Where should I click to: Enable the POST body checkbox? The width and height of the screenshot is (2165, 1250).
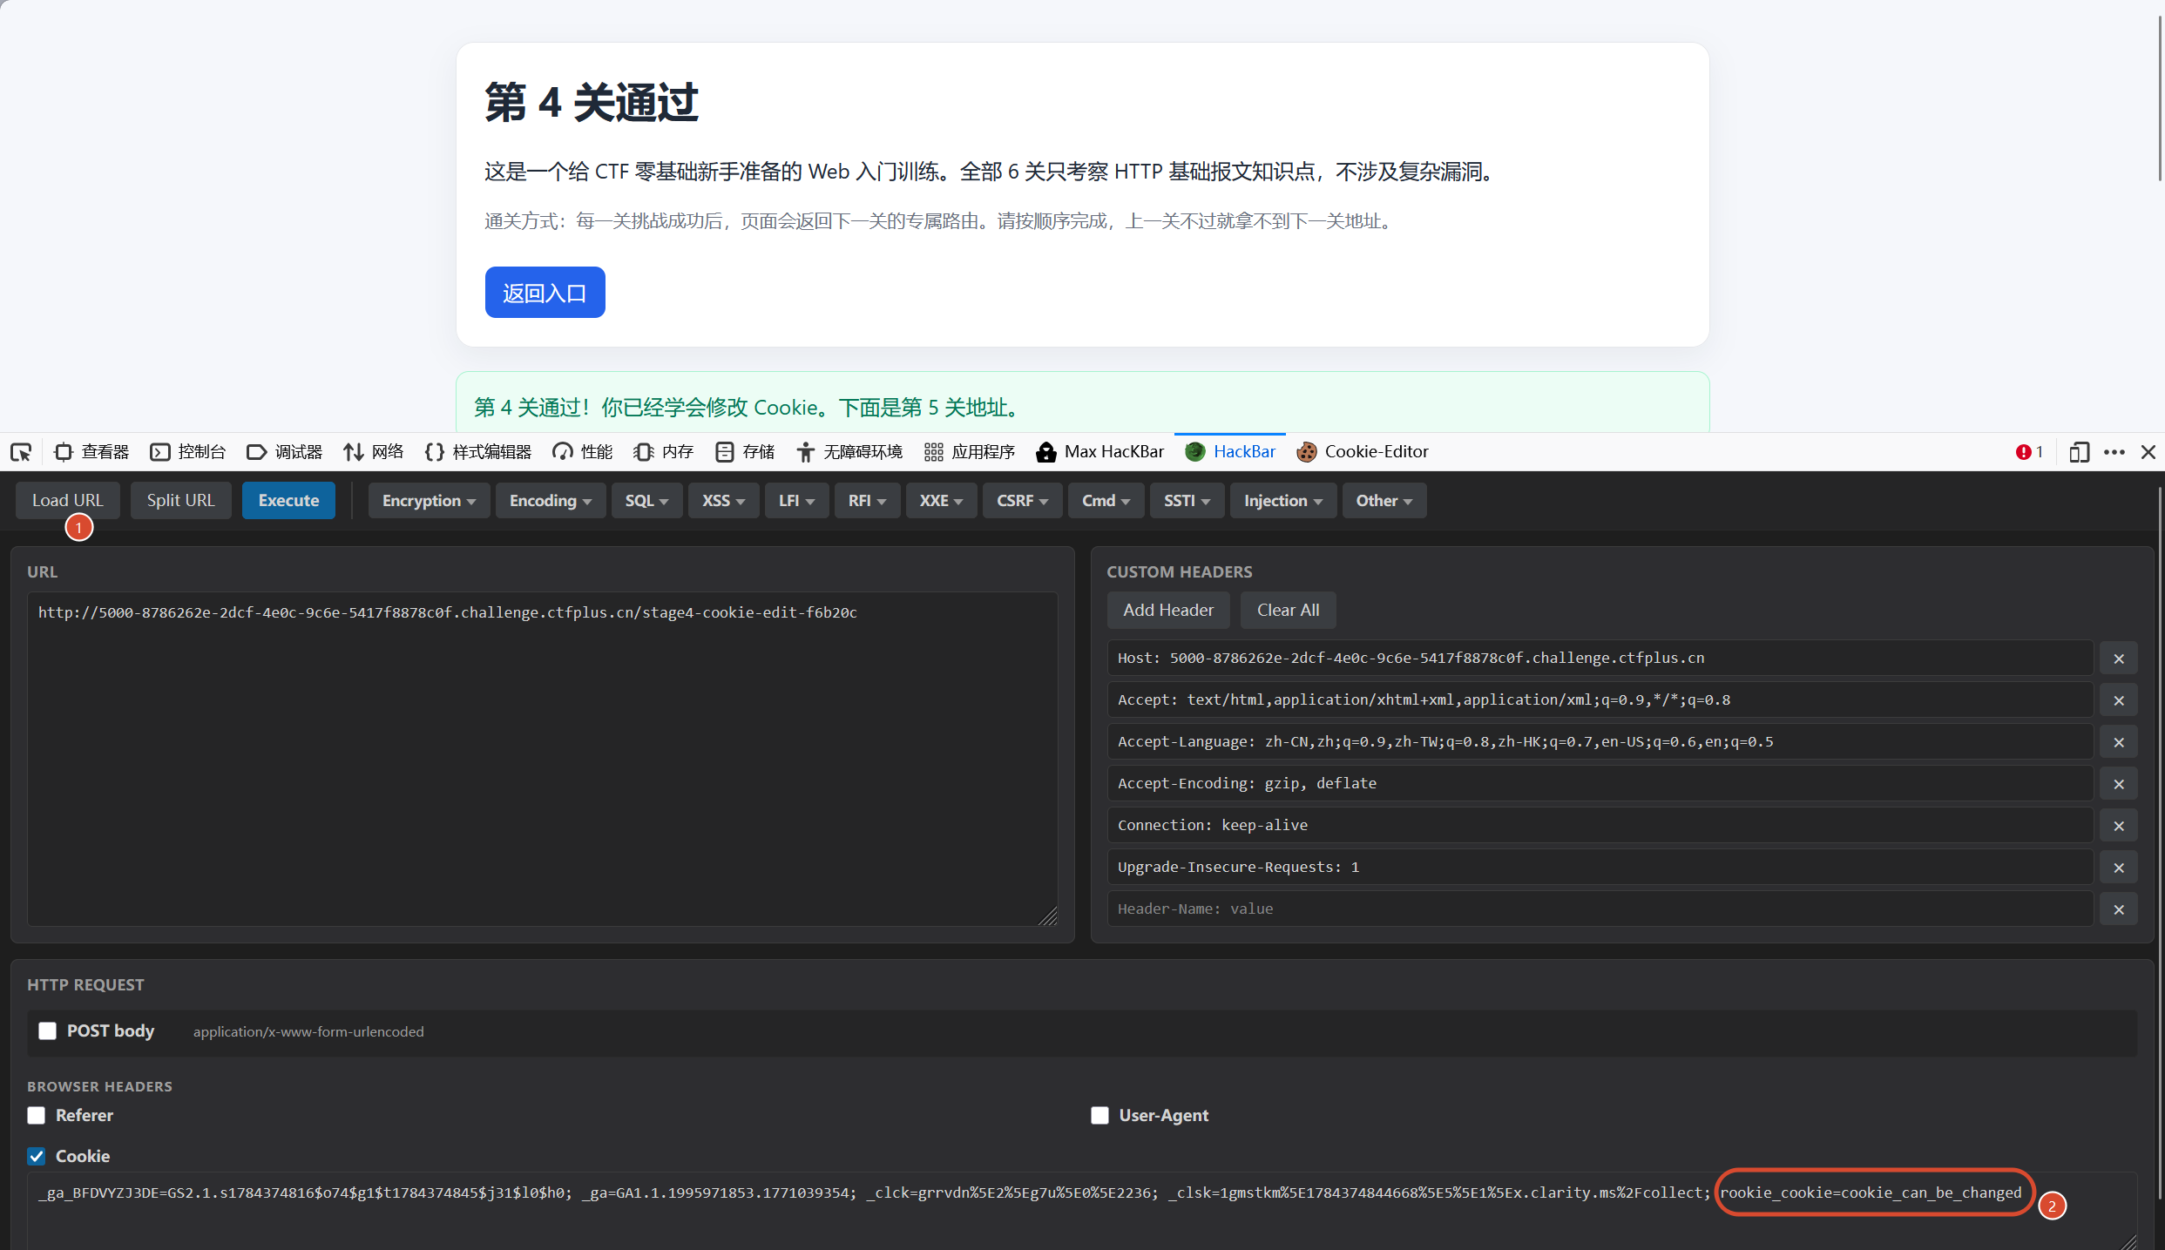(x=48, y=1031)
